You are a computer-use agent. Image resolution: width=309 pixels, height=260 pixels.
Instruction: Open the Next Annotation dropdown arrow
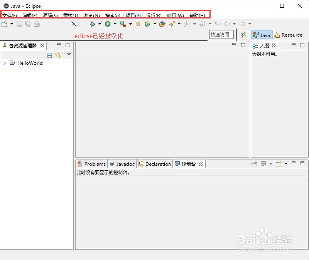(194, 24)
